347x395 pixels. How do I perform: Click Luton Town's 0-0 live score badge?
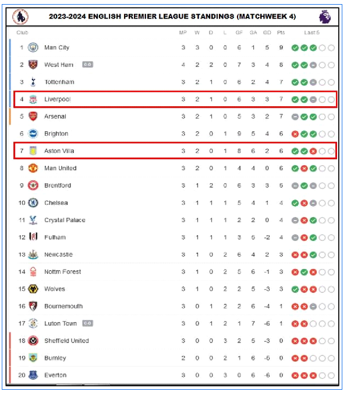point(87,323)
